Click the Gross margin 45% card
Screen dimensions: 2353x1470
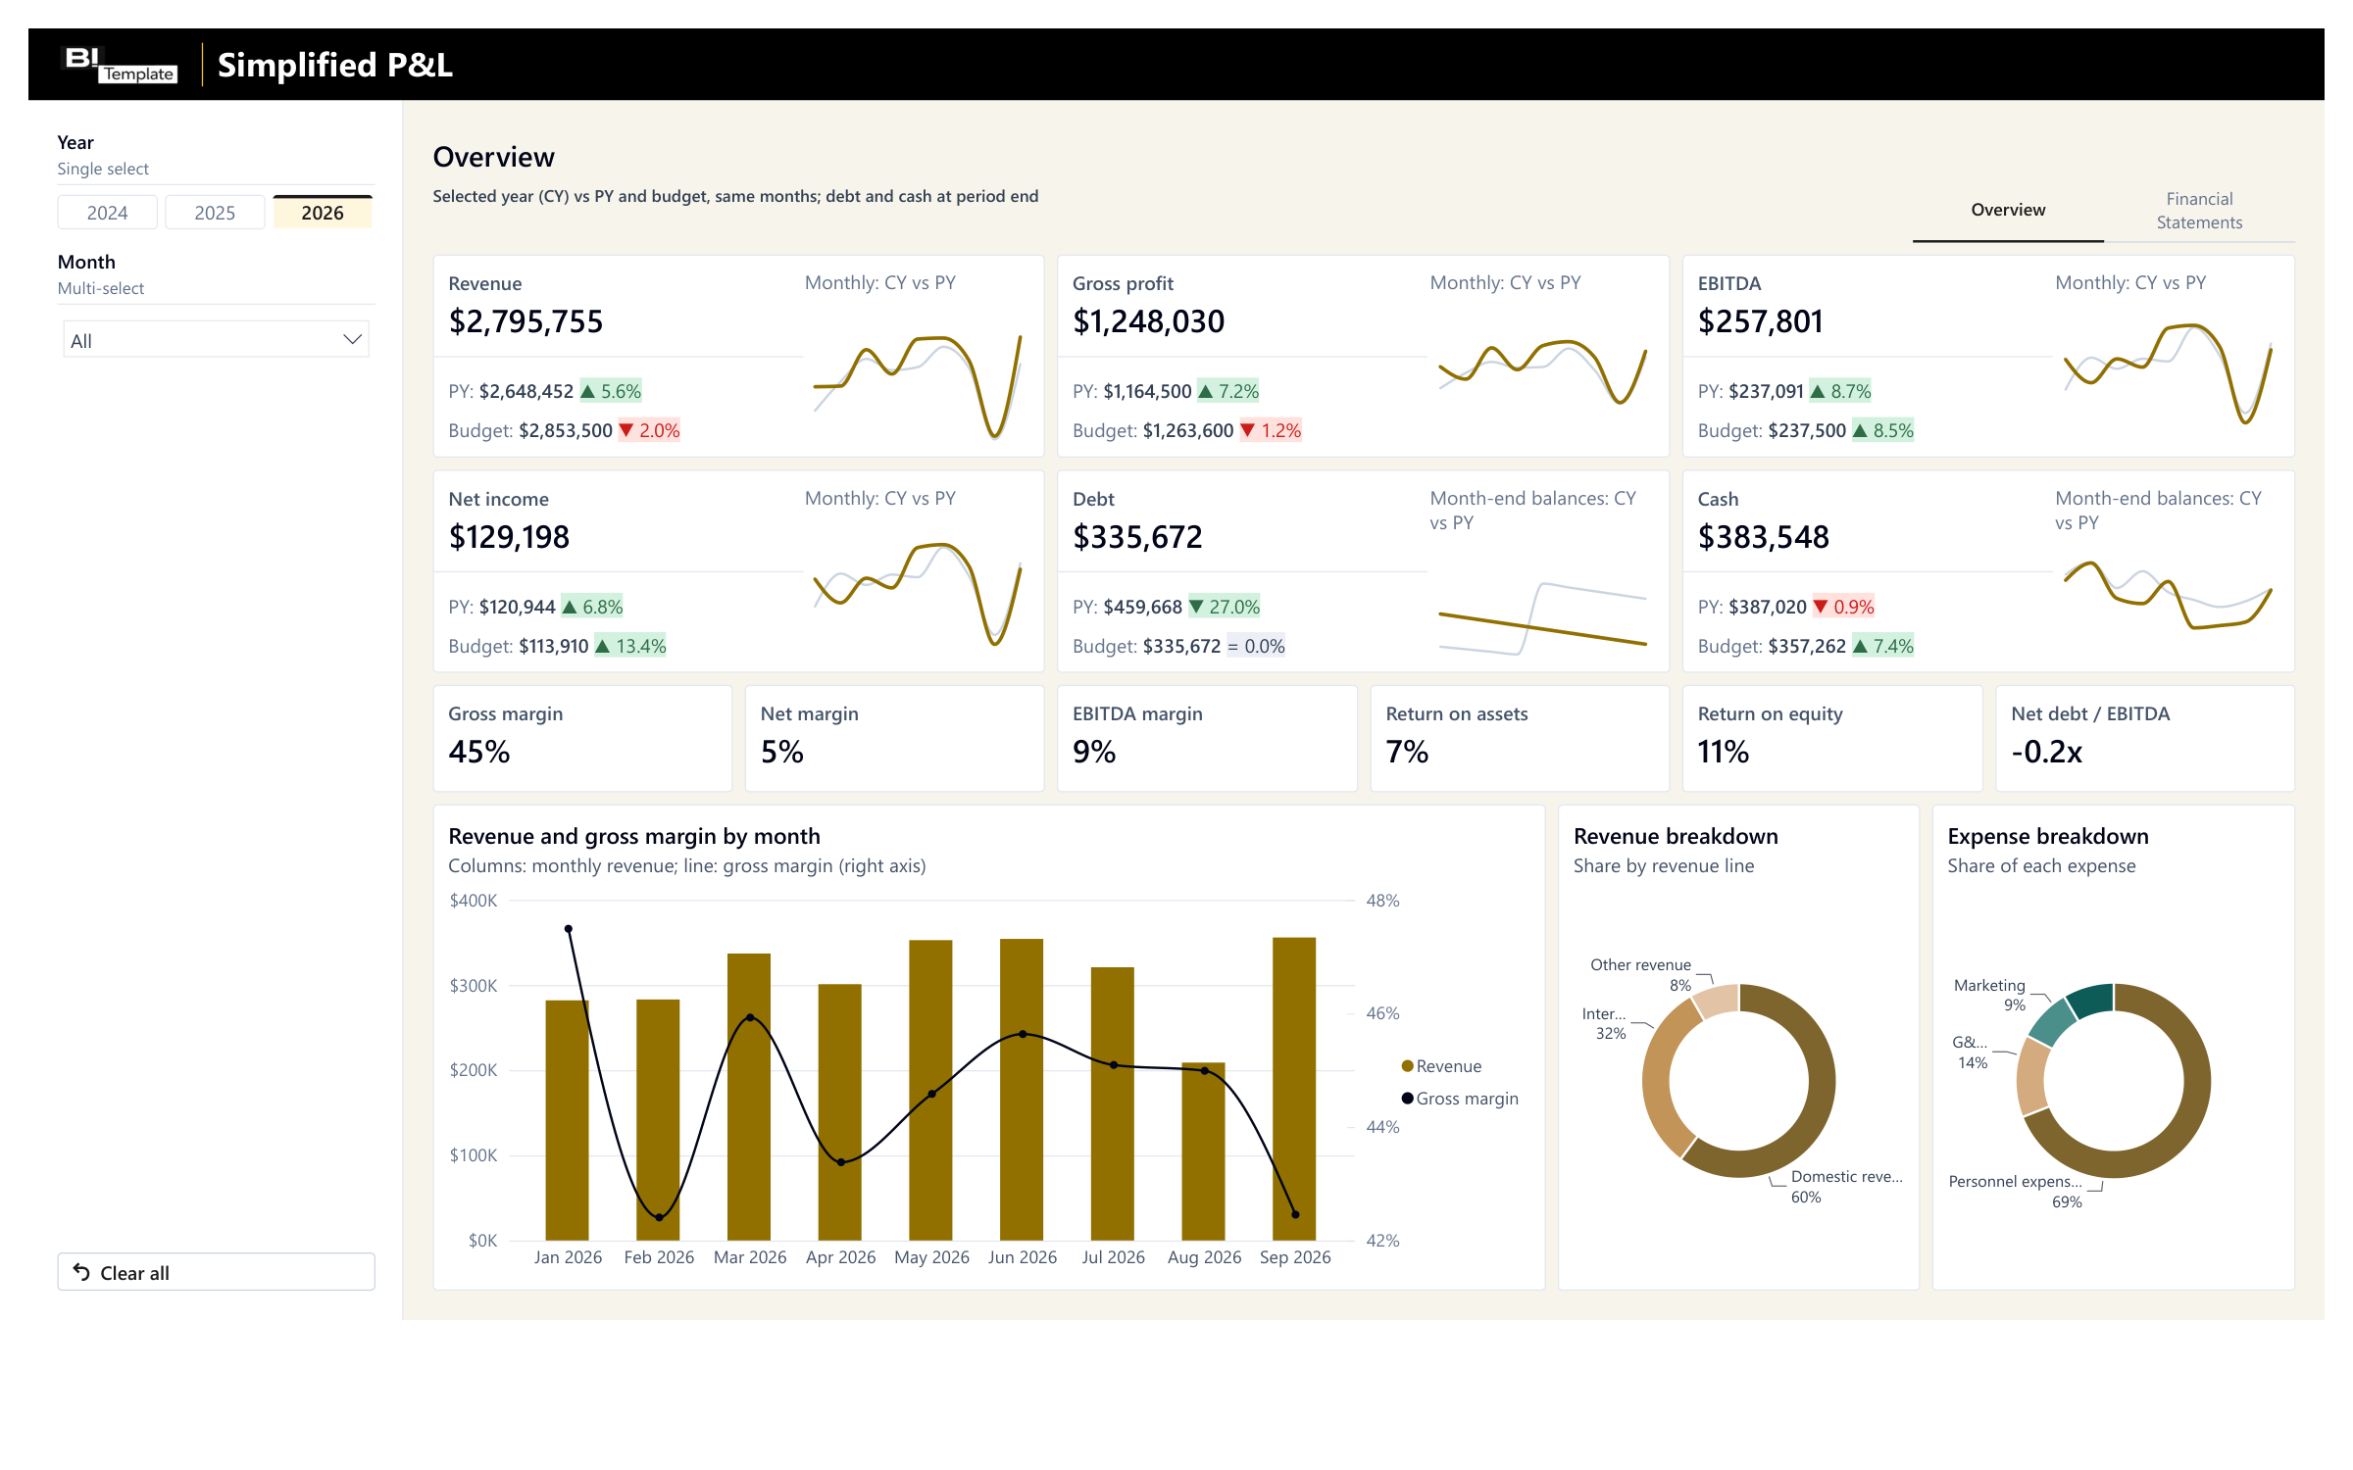582,738
